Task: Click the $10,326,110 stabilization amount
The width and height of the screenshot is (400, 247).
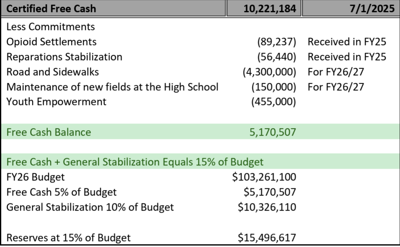Action: click(x=267, y=207)
